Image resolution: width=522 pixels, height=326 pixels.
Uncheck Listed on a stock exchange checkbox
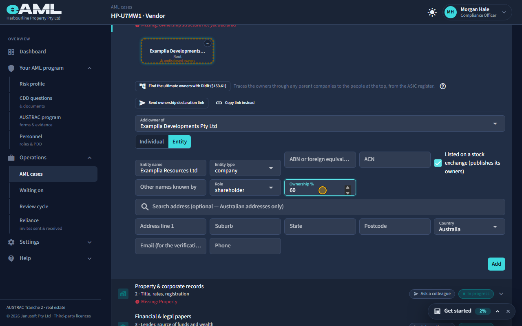pos(438,163)
